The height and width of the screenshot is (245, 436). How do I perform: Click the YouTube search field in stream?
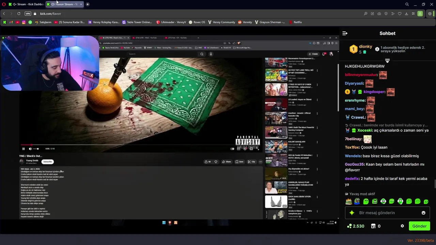[x=163, y=54]
